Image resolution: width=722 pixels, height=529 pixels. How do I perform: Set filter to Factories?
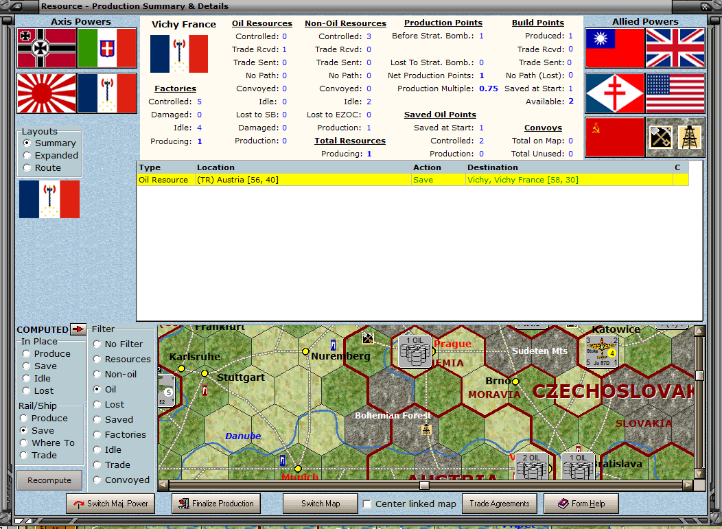[97, 434]
